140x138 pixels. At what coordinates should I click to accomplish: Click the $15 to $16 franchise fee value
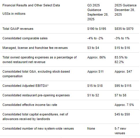[122, 48]
